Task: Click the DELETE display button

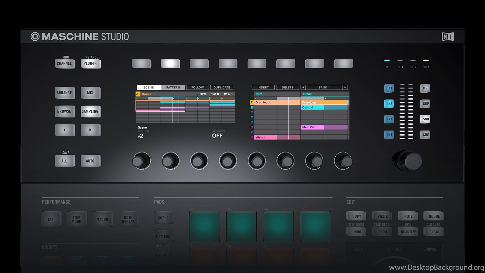Action: 288,87
